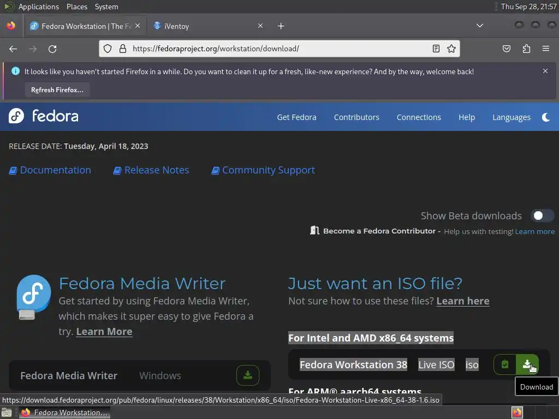The image size is (559, 419).
Task: Click the clock showing Thu Sep 28
Action: coord(528,7)
